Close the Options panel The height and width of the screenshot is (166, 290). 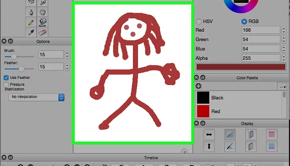tap(4, 41)
